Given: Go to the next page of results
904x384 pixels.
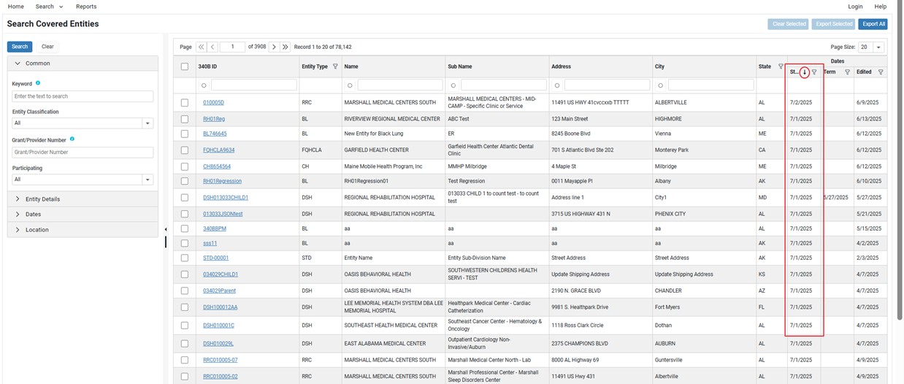Looking at the screenshot, I should pyautogui.click(x=274, y=47).
